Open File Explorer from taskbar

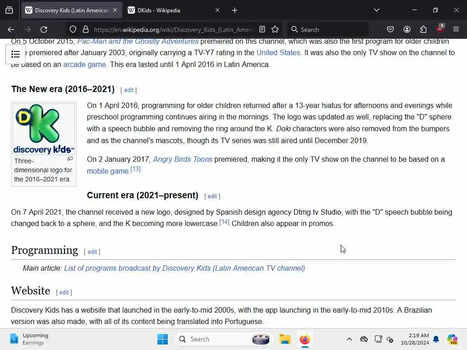coord(285,339)
